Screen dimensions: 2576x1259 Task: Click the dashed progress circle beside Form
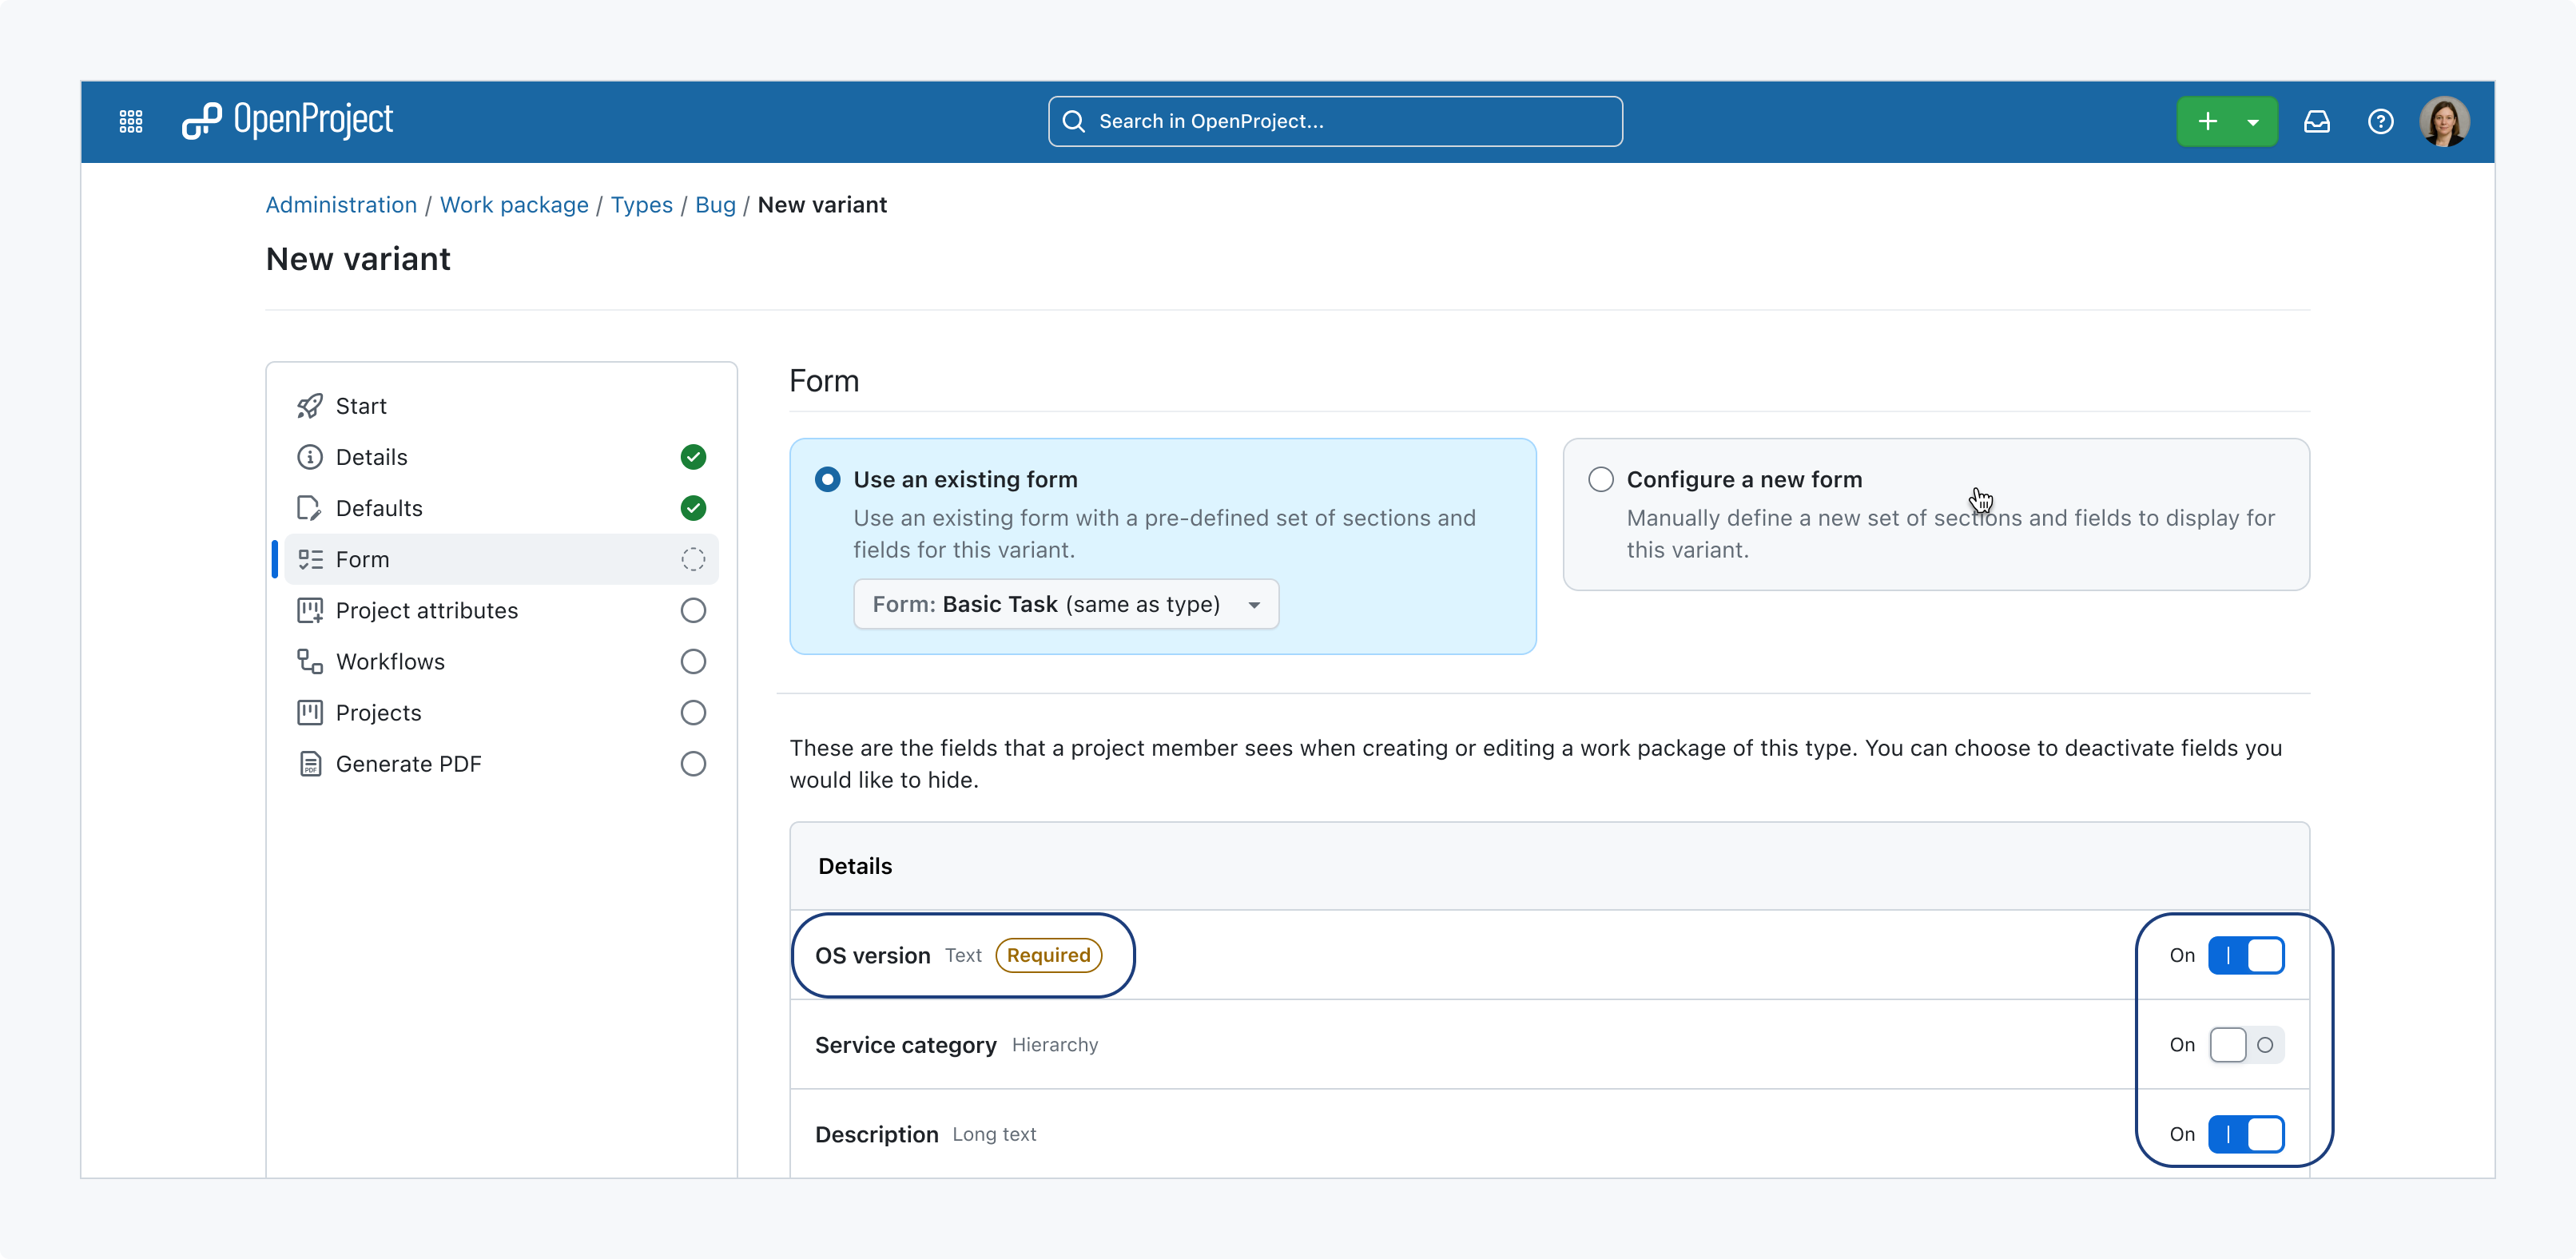[x=693, y=559]
